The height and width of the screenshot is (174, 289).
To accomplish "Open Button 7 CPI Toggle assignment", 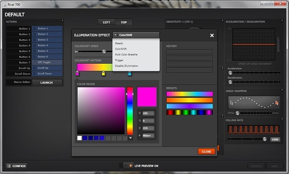I will click(47, 62).
